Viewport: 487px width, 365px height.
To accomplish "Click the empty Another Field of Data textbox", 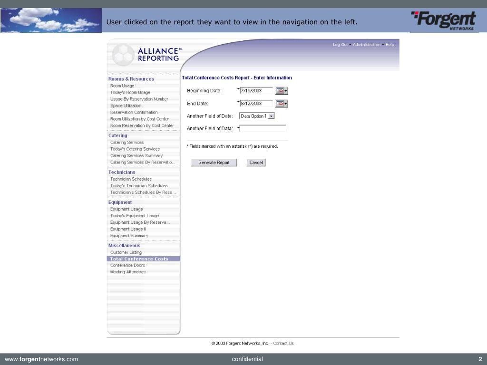I will (x=263, y=128).
